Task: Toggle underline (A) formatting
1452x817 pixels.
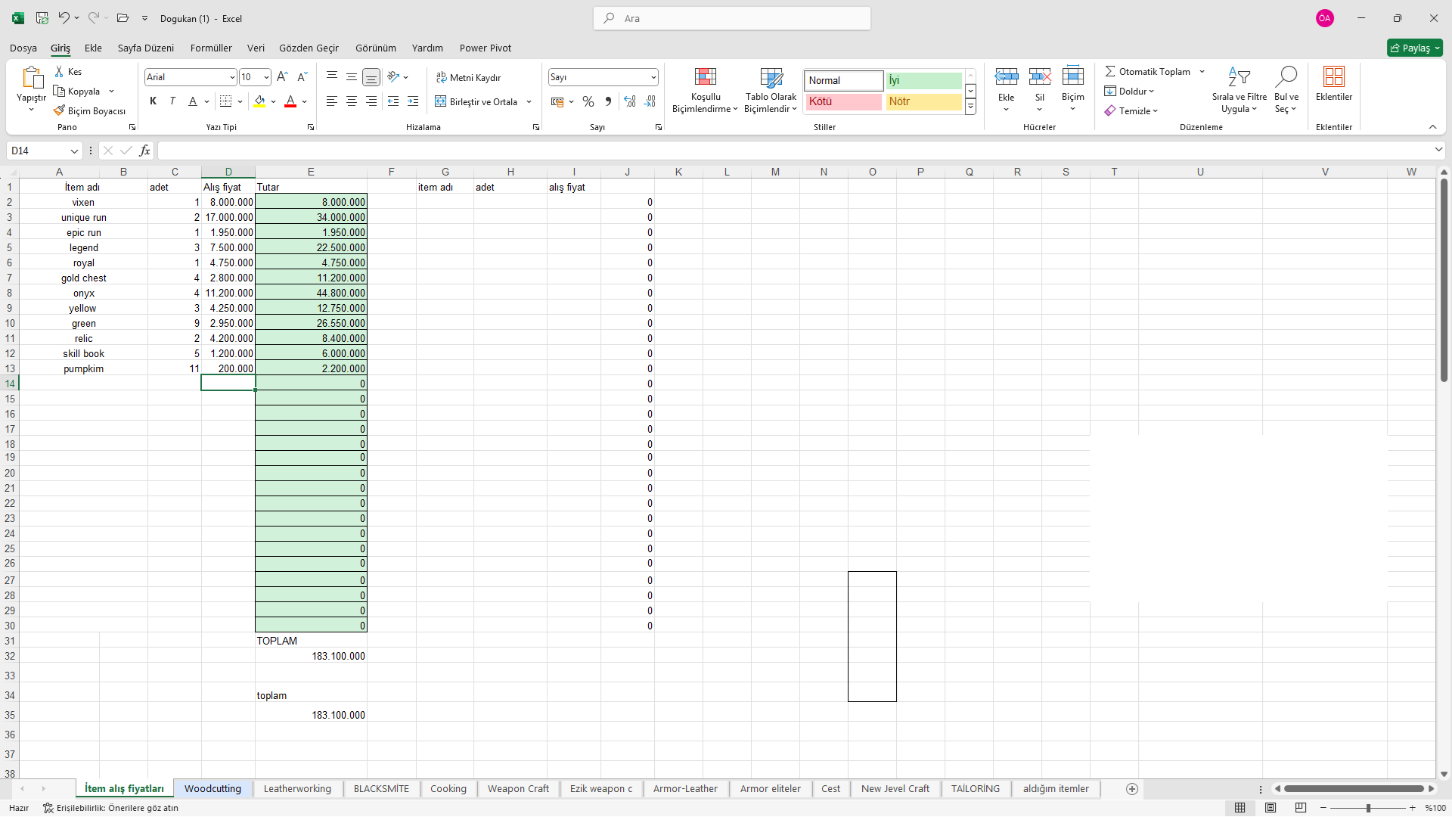Action: pos(193,101)
